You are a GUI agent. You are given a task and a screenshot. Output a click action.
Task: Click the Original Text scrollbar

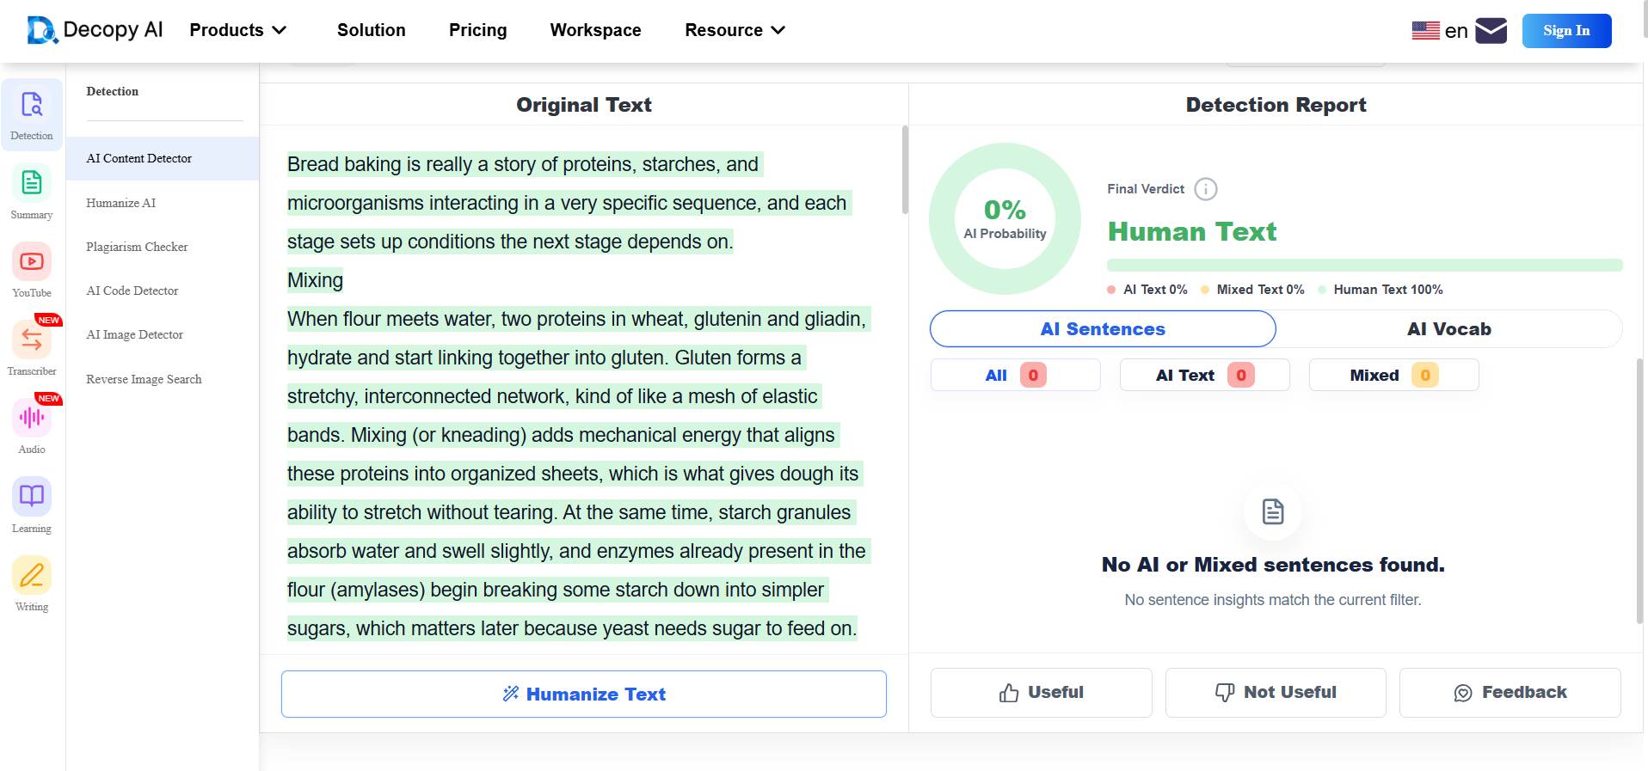(x=905, y=170)
